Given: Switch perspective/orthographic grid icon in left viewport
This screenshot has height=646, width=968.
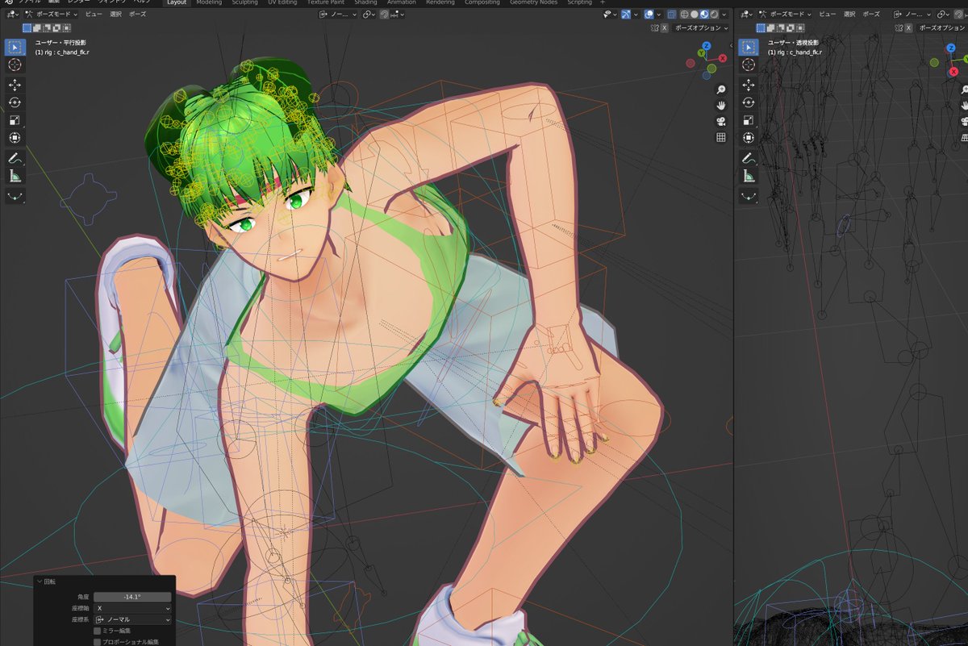Looking at the screenshot, I should pos(721,138).
